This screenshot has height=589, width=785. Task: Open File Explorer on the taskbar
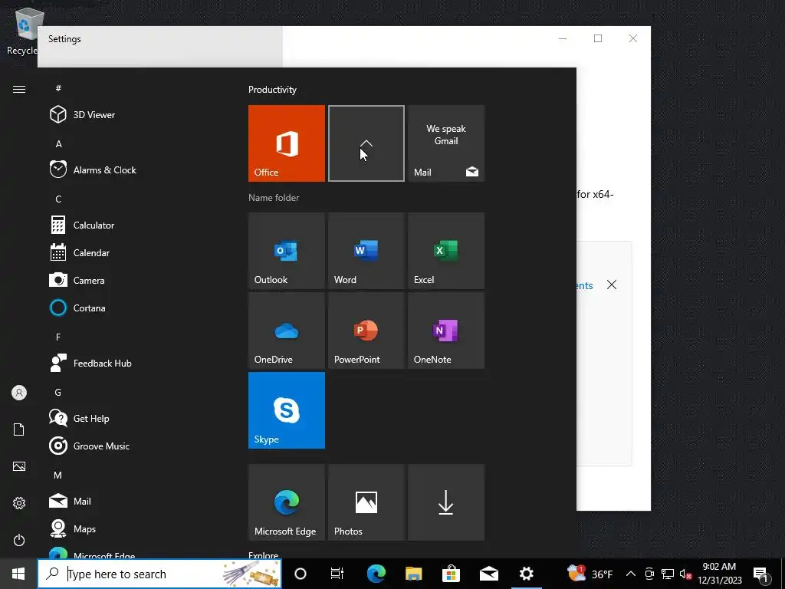(413, 574)
